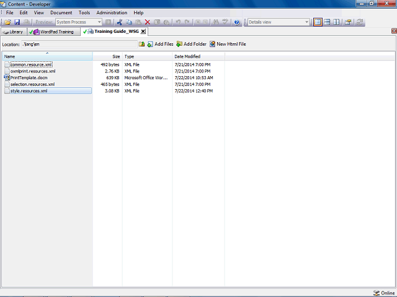Open the Details view dropdown

(x=306, y=22)
